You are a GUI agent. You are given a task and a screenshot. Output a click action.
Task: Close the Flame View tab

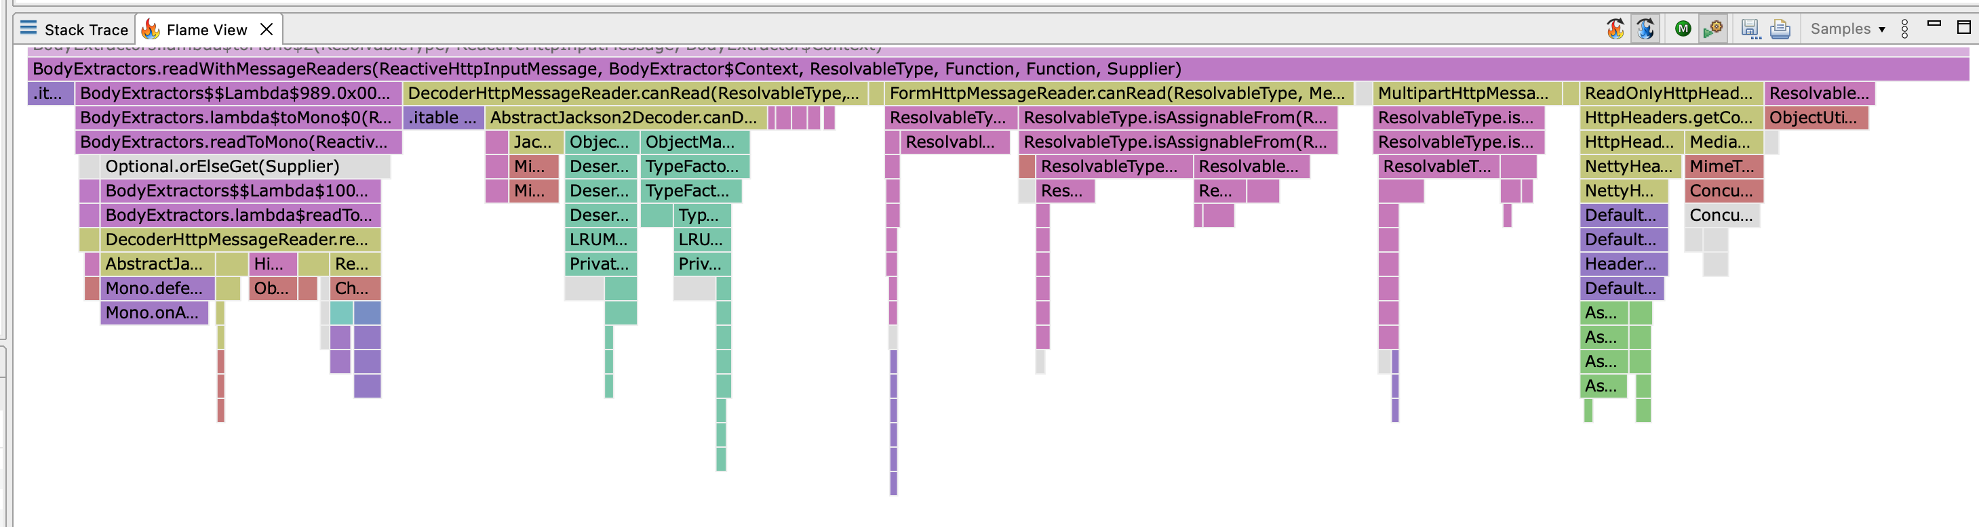267,29
